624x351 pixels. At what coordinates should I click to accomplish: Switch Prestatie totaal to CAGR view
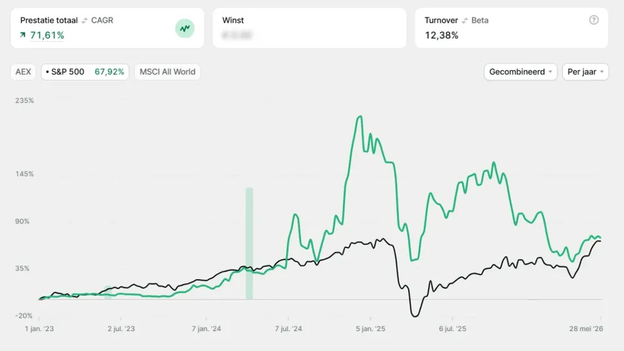pos(102,21)
